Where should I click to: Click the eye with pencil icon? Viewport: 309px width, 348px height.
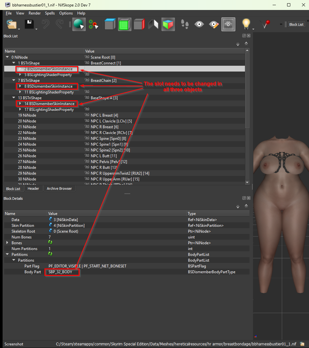[214, 24]
